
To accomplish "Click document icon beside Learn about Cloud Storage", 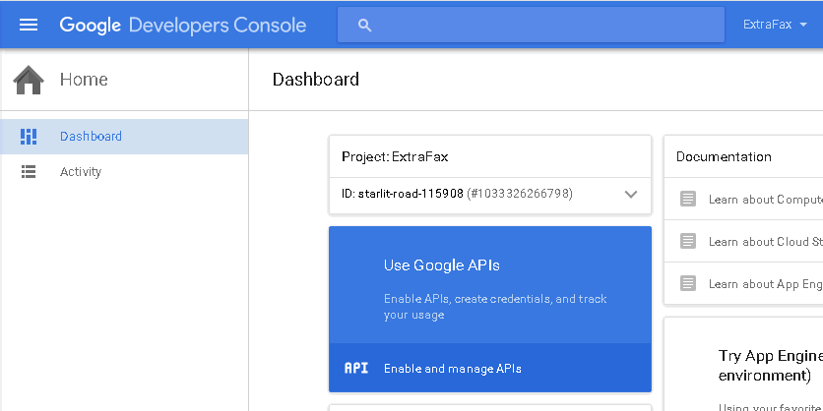I will (688, 241).
